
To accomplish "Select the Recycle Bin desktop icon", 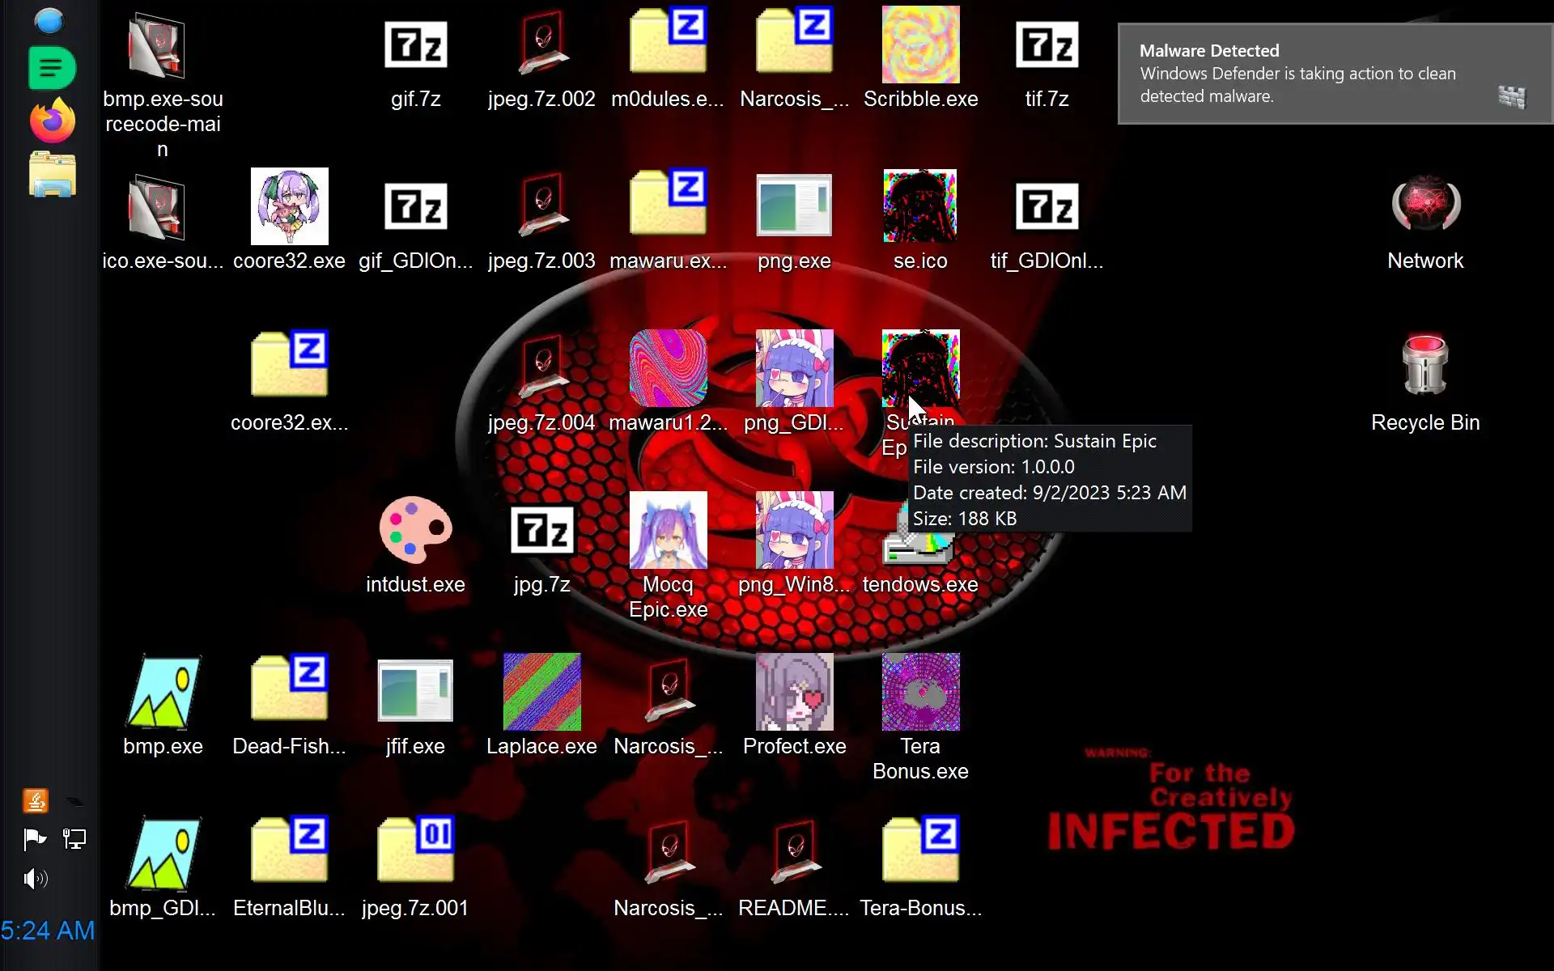I will click(x=1424, y=365).
